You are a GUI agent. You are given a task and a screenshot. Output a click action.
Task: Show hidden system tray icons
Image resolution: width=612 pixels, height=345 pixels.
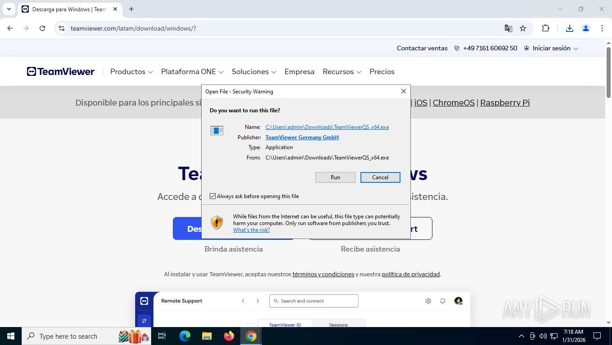click(x=522, y=336)
